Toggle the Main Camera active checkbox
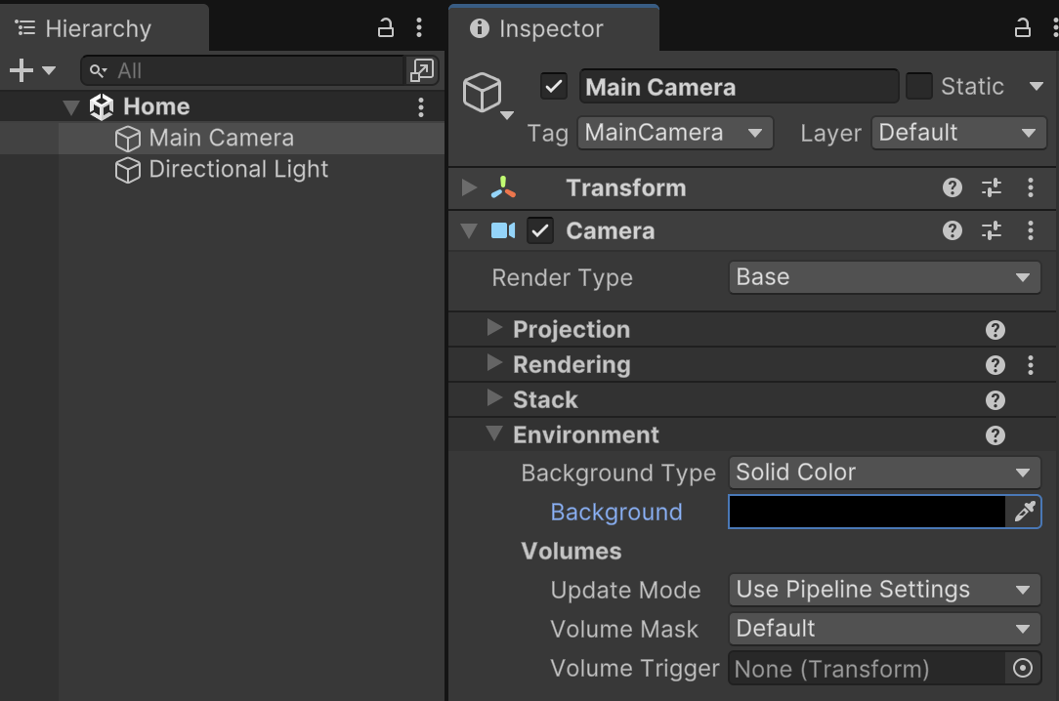 pos(554,87)
